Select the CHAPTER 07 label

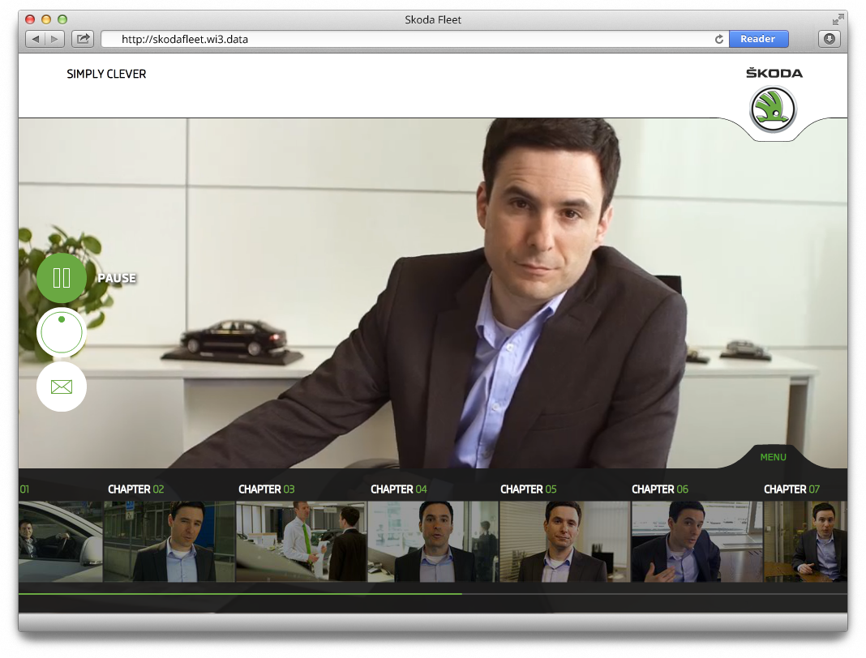791,489
